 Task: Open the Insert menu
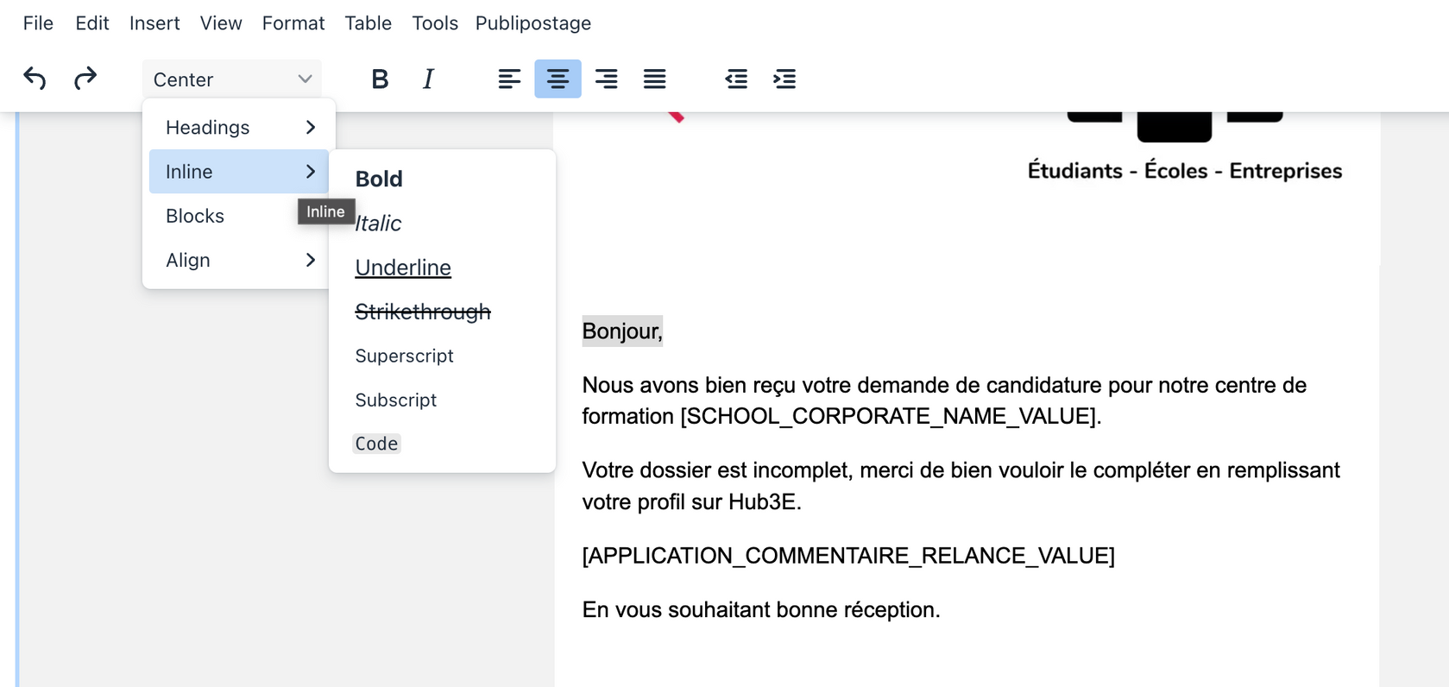click(x=154, y=23)
